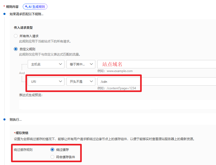Screen dimensions: 216x165
Task: Choose the 符合缓存条件 radio option
Action: click(x=52, y=157)
